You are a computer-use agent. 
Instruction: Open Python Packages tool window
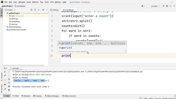pos(52,96)
